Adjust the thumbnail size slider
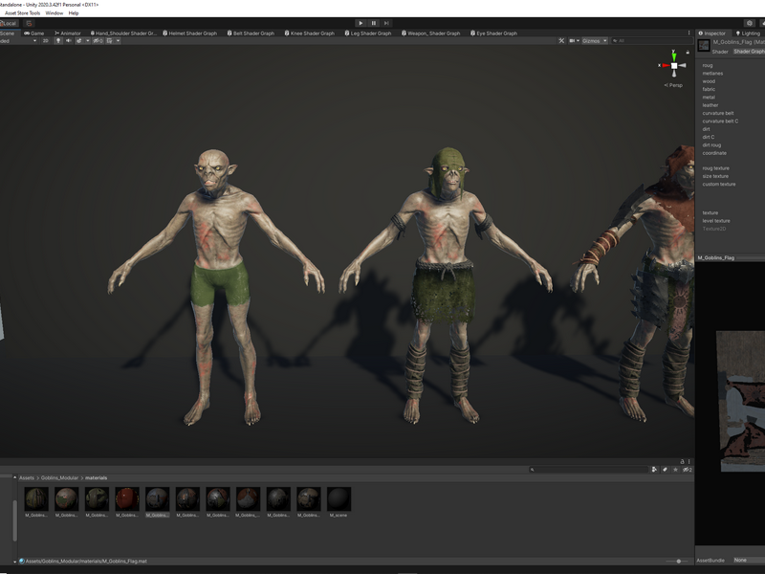Image resolution: width=765 pixels, height=574 pixels. point(678,562)
